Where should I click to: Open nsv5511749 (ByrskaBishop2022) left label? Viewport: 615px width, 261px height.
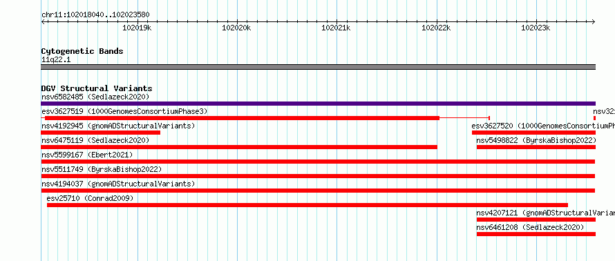click(102, 169)
